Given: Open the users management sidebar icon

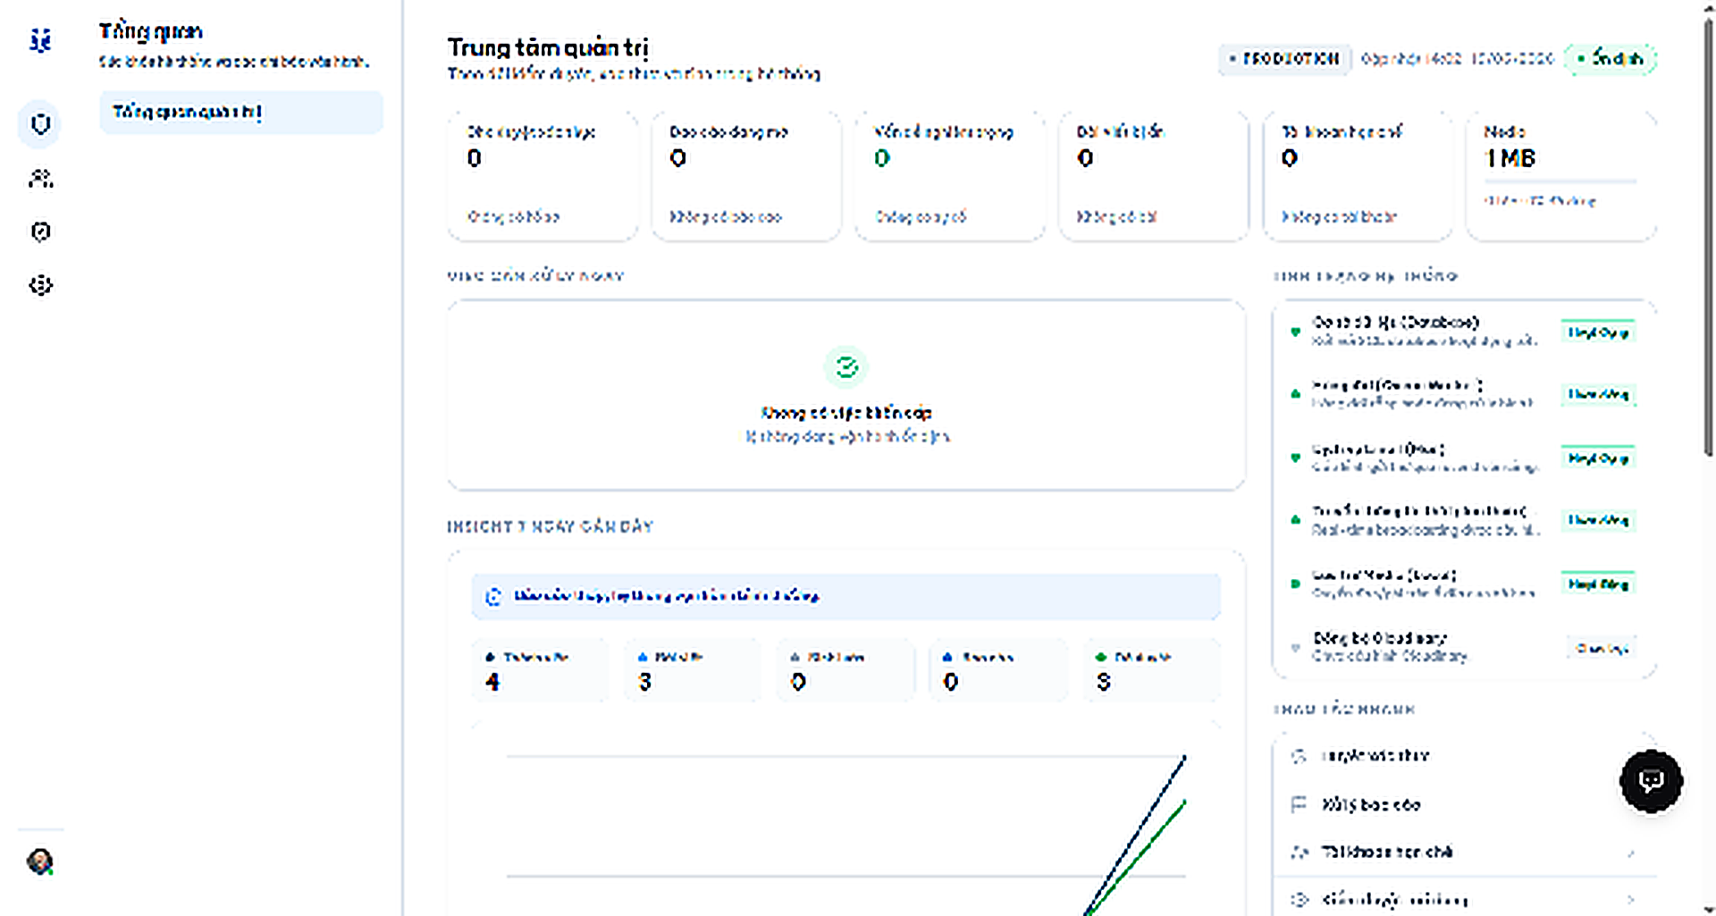Looking at the screenshot, I should click(x=40, y=178).
